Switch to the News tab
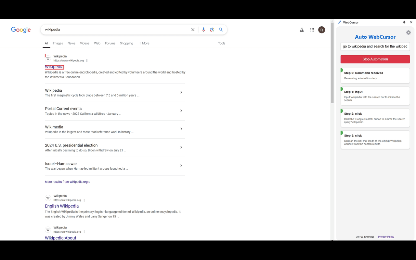 click(71, 43)
